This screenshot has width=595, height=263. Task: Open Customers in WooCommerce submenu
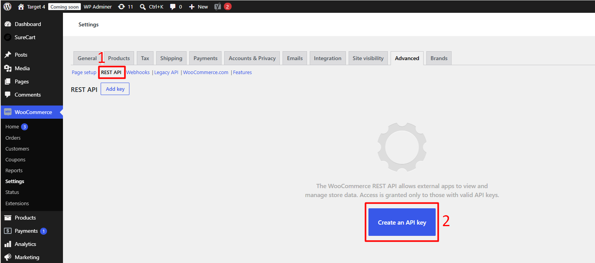pos(17,149)
